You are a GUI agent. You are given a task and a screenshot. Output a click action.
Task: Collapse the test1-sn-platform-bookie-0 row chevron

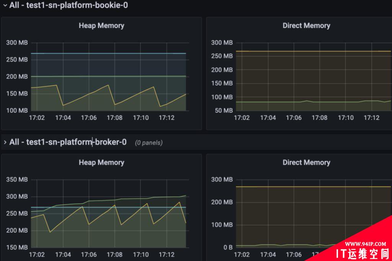click(x=5, y=5)
